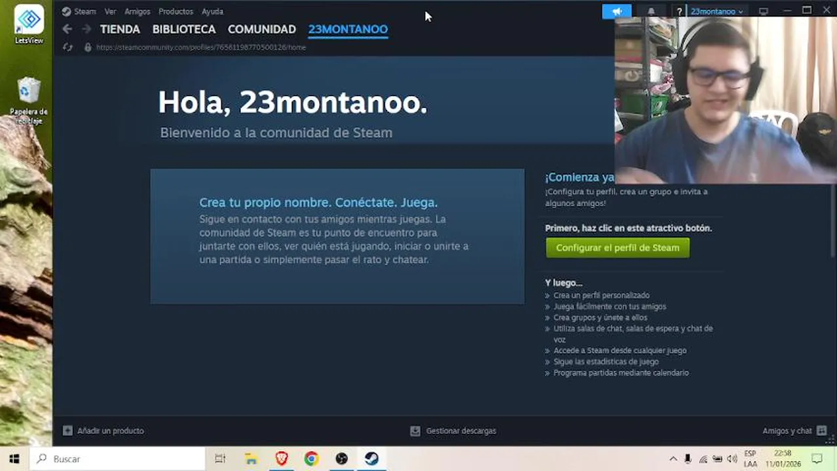
Task: Click the Amigos y chat grid icon
Action: click(x=821, y=430)
